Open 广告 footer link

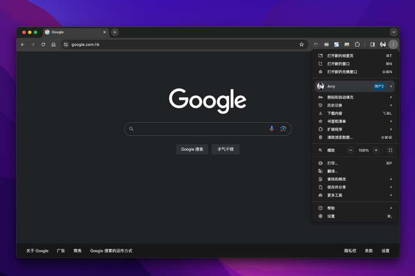pos(61,251)
